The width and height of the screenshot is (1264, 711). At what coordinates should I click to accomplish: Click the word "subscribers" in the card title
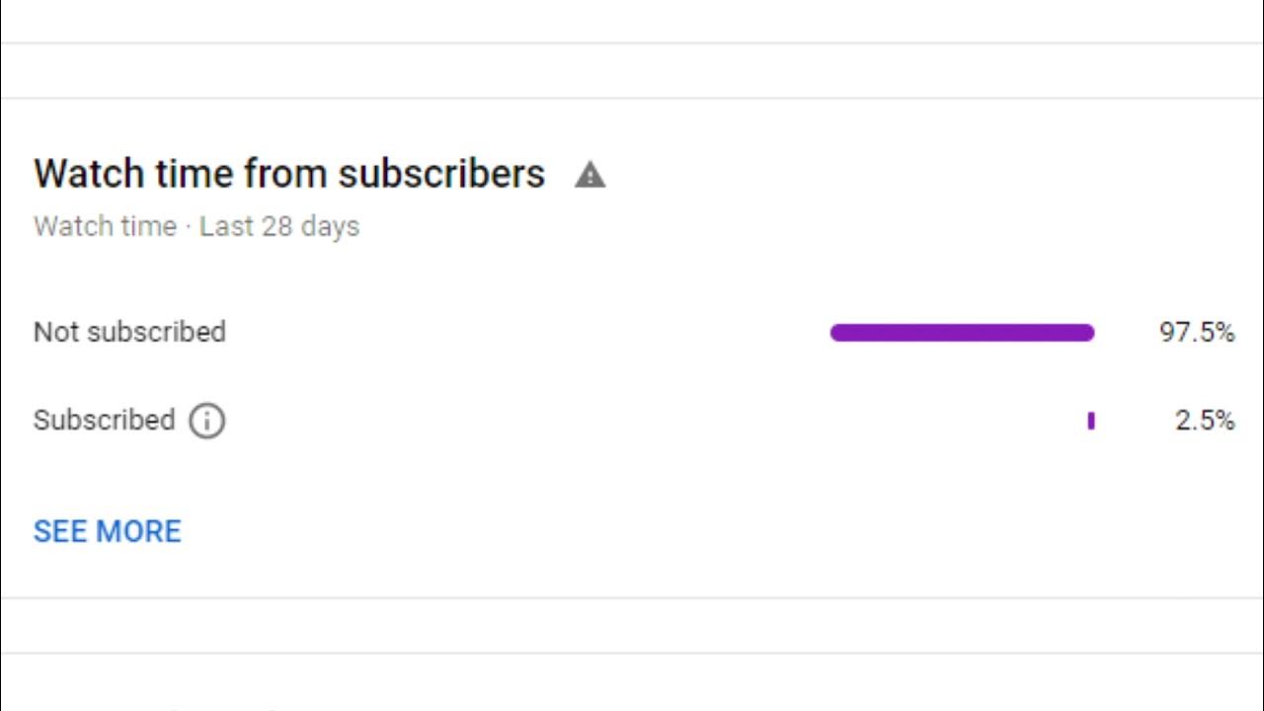(x=441, y=174)
